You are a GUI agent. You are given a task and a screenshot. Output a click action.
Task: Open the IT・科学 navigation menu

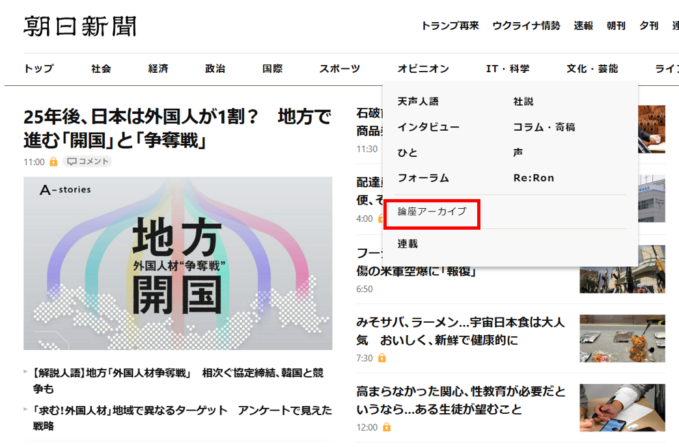click(x=508, y=68)
